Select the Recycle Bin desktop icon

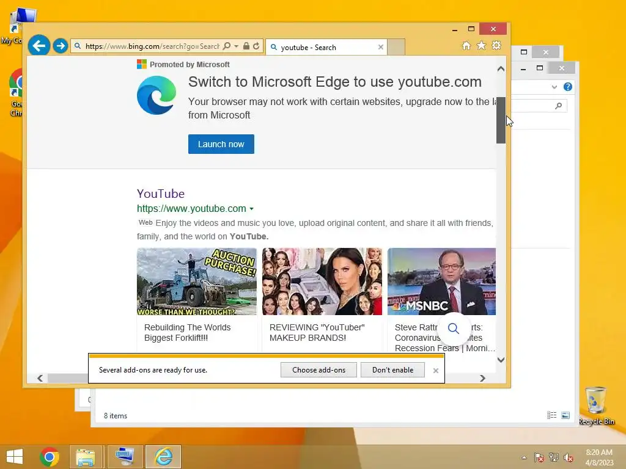point(597,406)
